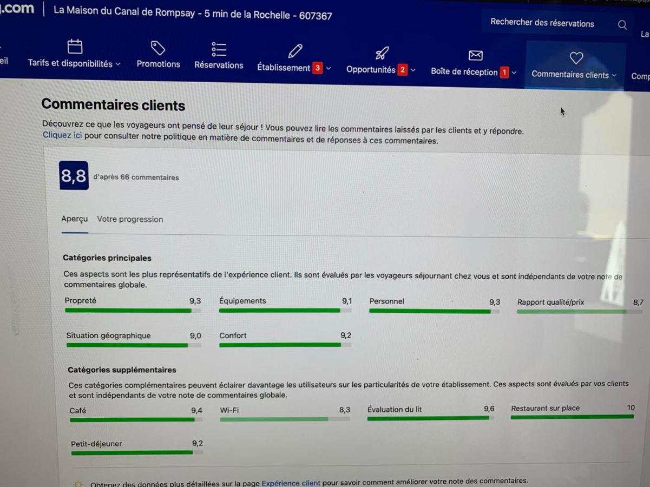
Task: Click the heart icon for Commentaires clients
Action: 576,58
